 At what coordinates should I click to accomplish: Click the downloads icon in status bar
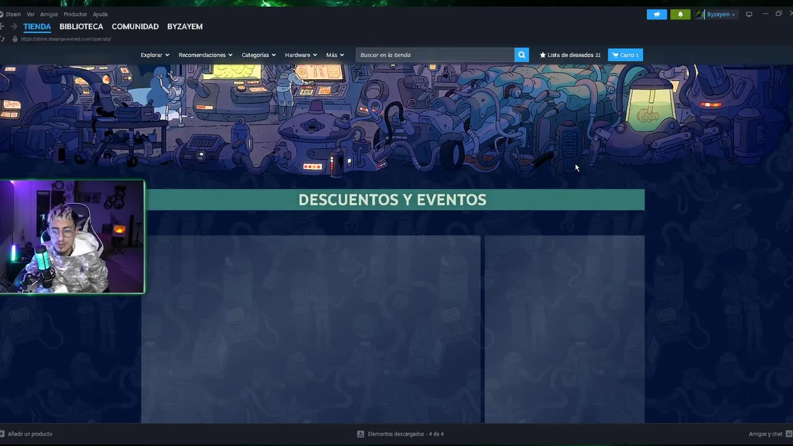[x=361, y=434]
